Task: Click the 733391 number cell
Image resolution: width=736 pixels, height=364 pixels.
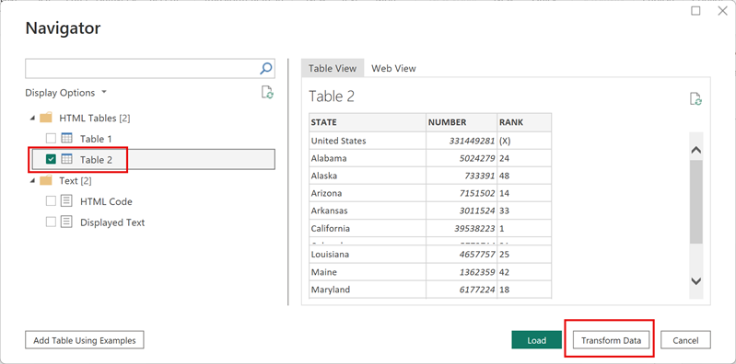Action: (x=461, y=176)
